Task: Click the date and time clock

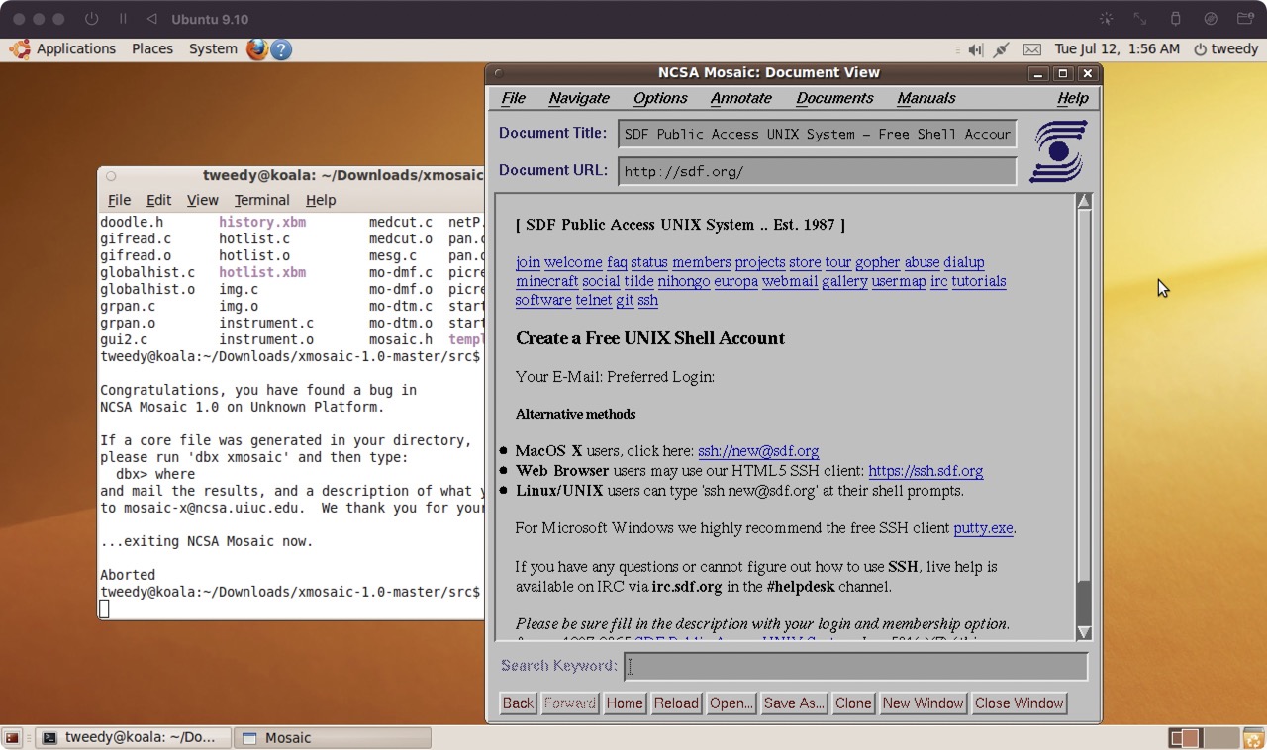Action: [x=1118, y=48]
